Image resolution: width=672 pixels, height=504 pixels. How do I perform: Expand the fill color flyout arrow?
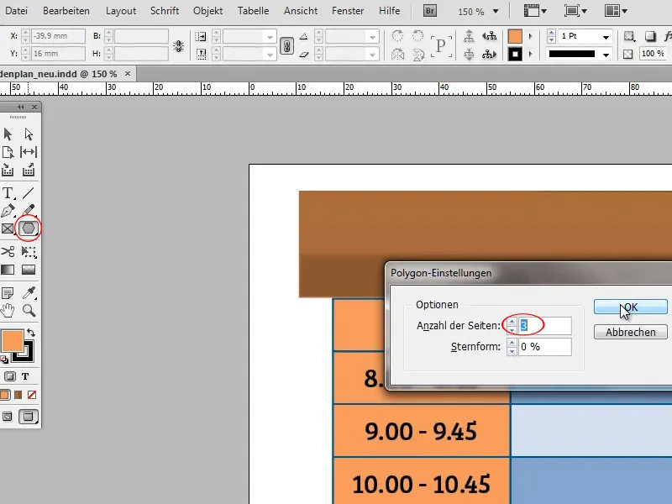531,36
